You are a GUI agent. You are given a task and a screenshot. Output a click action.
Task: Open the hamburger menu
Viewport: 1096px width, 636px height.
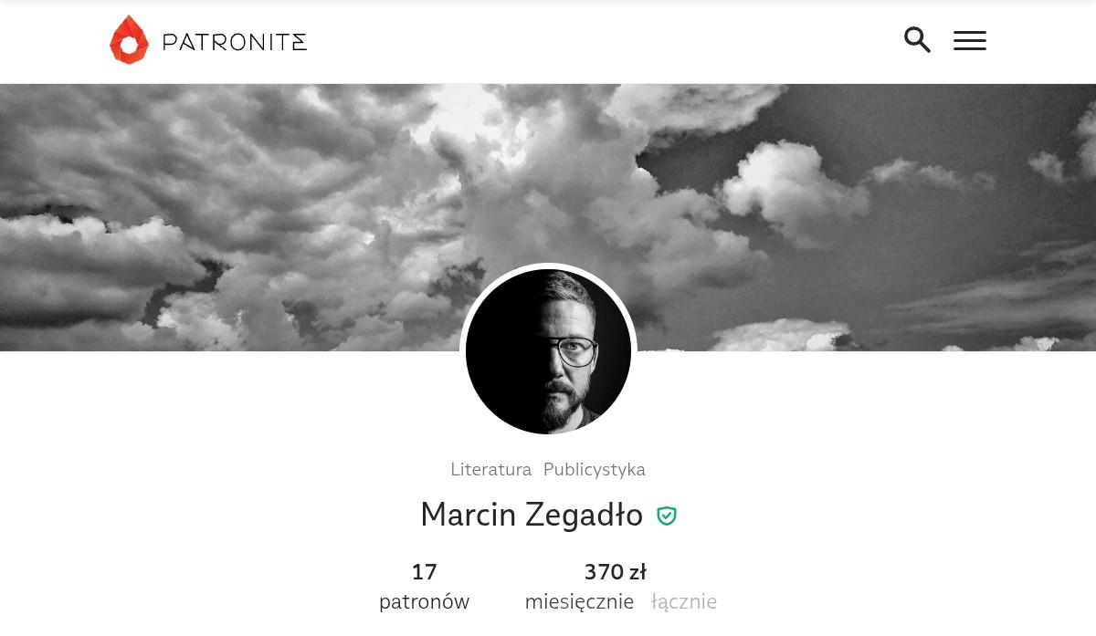point(970,40)
